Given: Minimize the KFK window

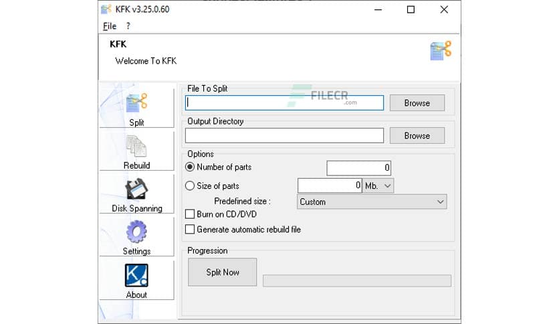Looking at the screenshot, I should point(378,9).
